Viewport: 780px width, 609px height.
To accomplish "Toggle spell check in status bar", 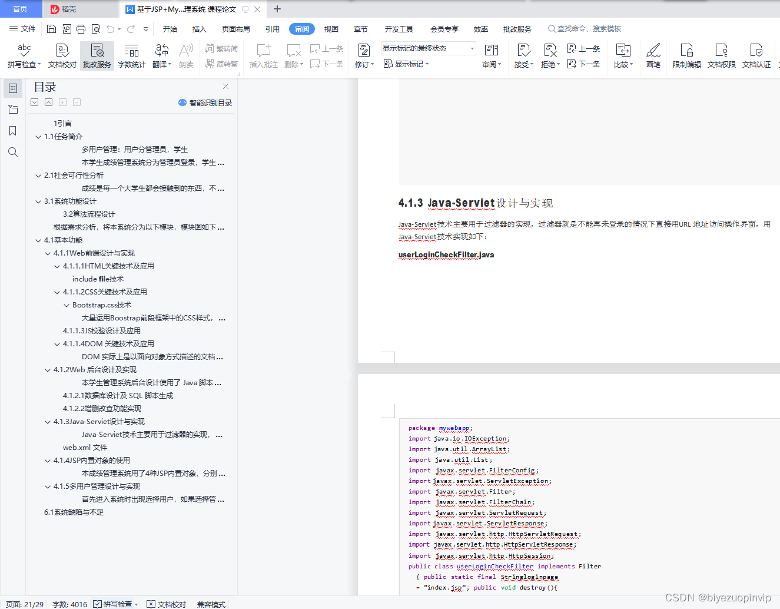I will (115, 604).
